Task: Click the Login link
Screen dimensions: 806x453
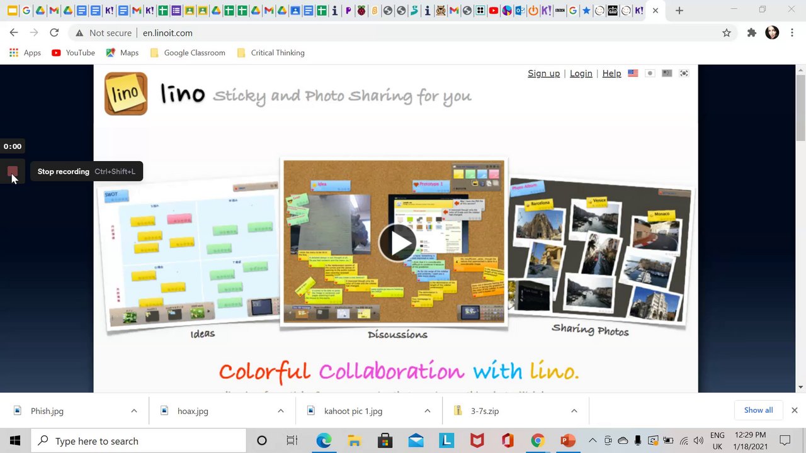Action: tap(581, 73)
